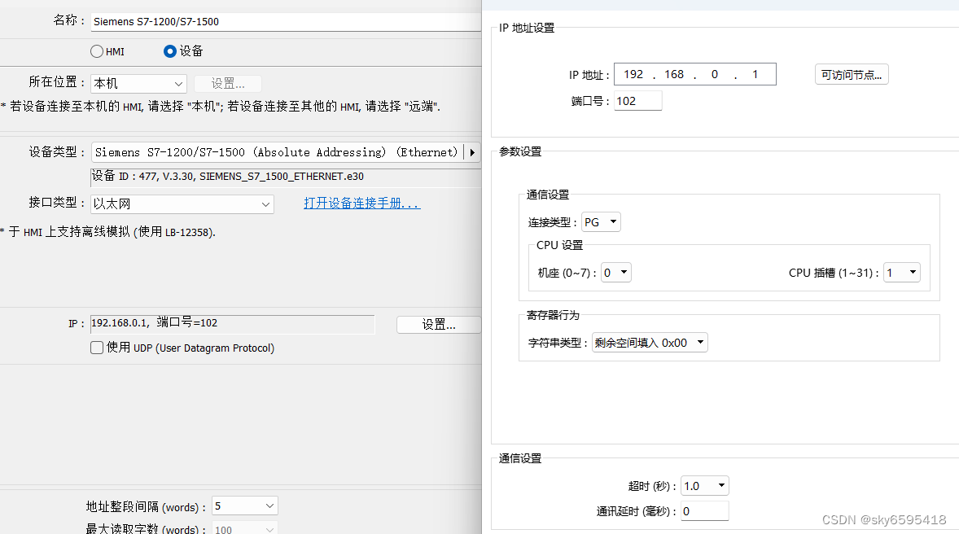Click the 通讯延时 (毫秒) input field
The image size is (959, 534).
[x=704, y=510]
